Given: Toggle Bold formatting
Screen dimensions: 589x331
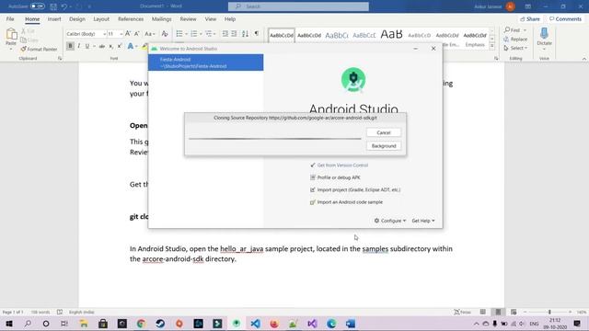Looking at the screenshot, I should 70,46.
